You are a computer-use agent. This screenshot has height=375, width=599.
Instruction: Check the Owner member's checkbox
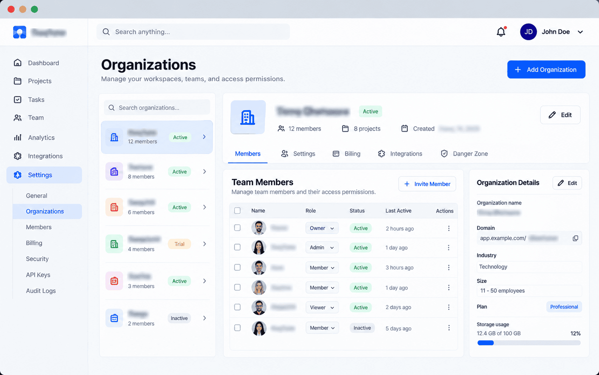tap(237, 228)
